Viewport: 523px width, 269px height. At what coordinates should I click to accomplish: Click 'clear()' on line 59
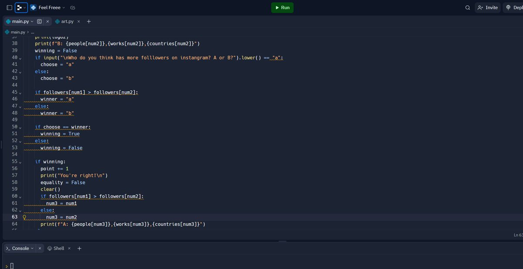[x=50, y=189]
